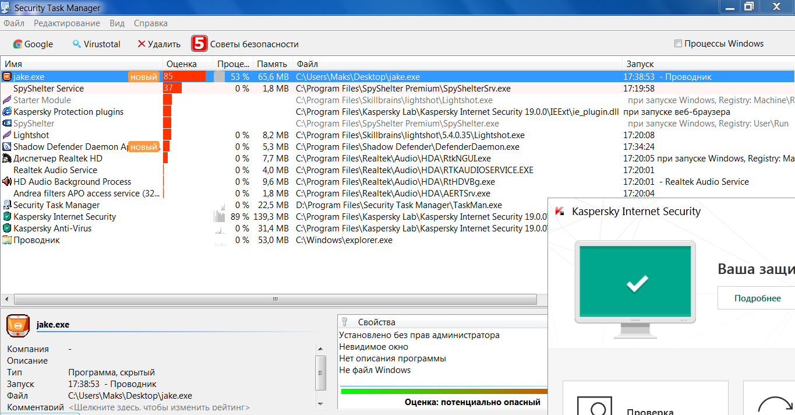The image size is (795, 415).
Task: Check the process on Virustotal
Action: (96, 44)
